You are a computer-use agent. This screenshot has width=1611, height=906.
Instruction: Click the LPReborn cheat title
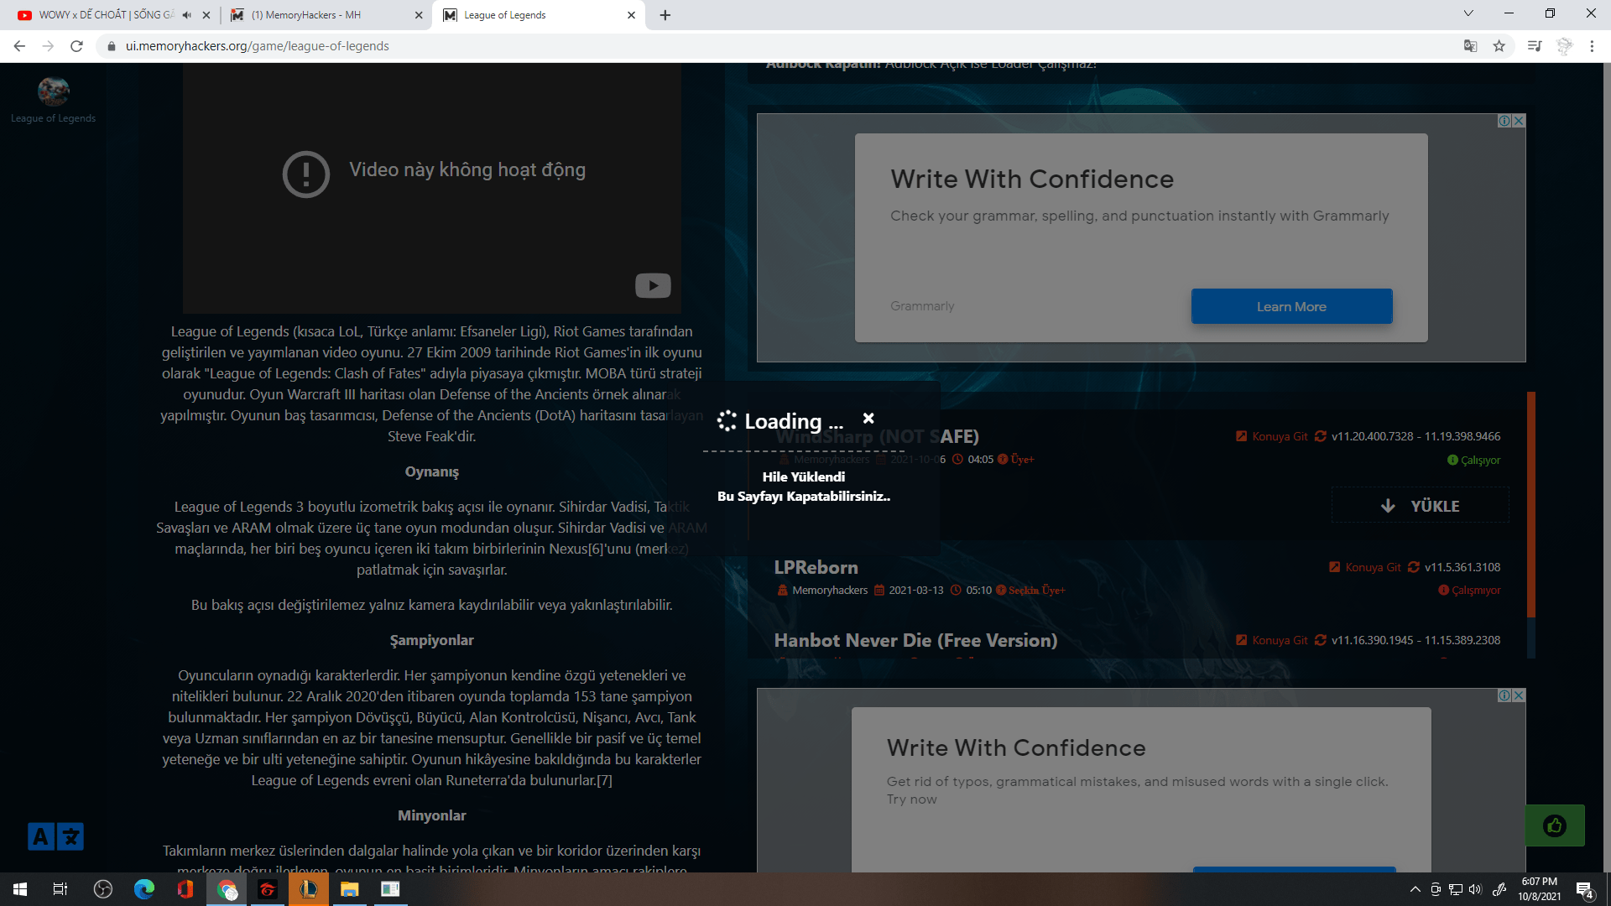pos(816,567)
